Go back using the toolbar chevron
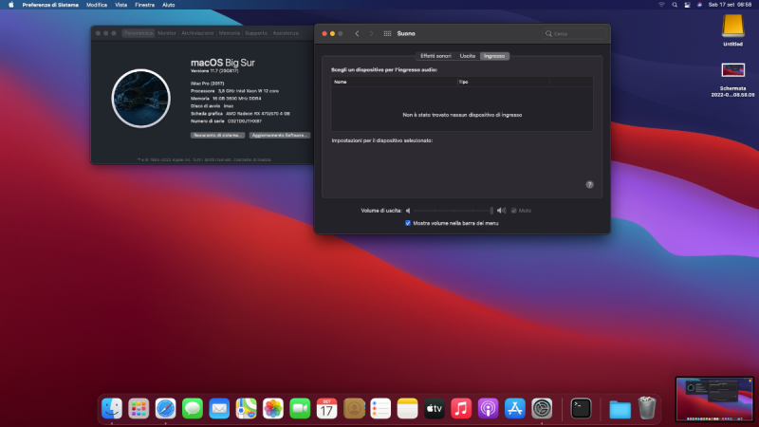759x427 pixels. tap(357, 33)
